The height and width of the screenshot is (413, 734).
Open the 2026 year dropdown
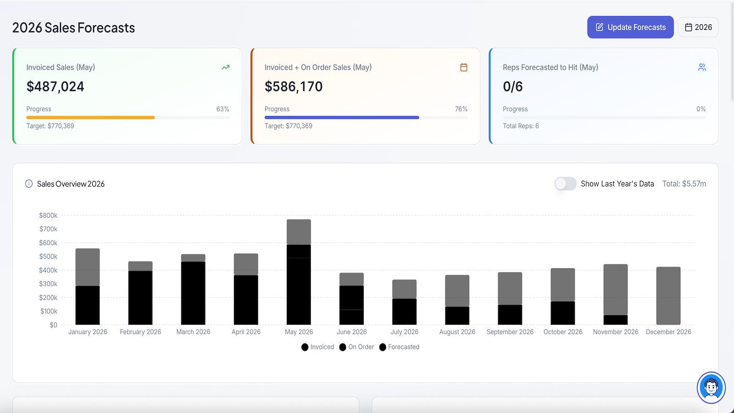[x=698, y=28]
